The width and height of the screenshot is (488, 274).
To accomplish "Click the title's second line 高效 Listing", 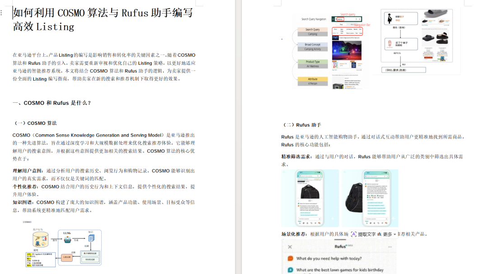I will pyautogui.click(x=43, y=27).
